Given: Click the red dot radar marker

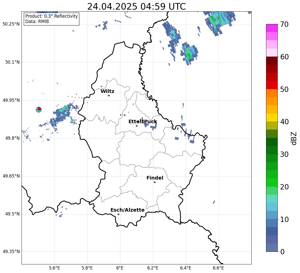Looking at the screenshot, I should (x=39, y=109).
